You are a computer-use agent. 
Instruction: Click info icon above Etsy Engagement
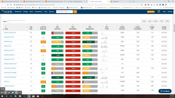90,25
